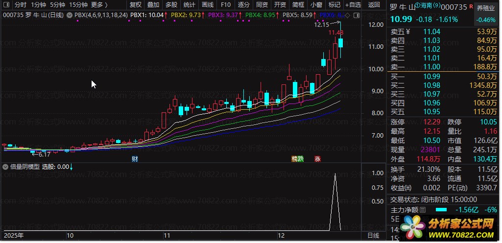502x243 pixels.
Task: Click the yellow PBX2: 9.73 value
Action: tap(186, 15)
